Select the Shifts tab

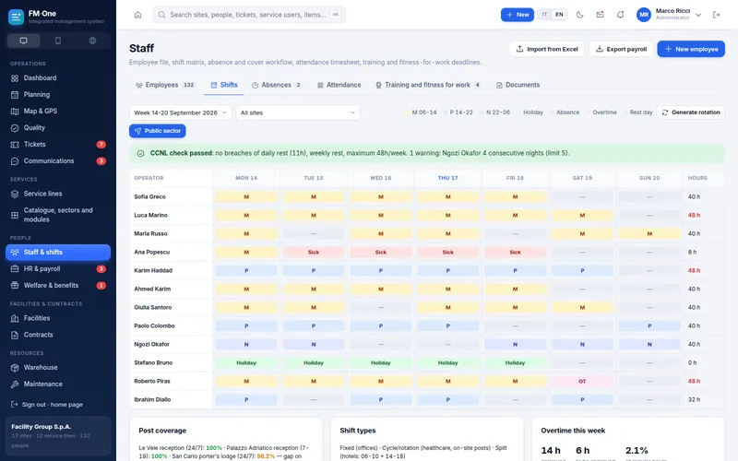(224, 85)
